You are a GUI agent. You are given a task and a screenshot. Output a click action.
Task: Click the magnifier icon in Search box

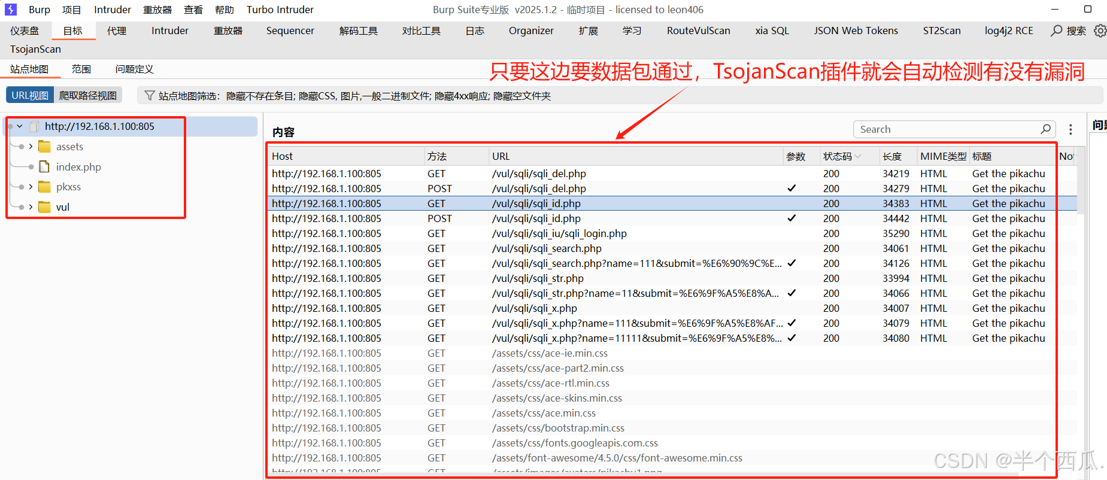pos(1045,129)
